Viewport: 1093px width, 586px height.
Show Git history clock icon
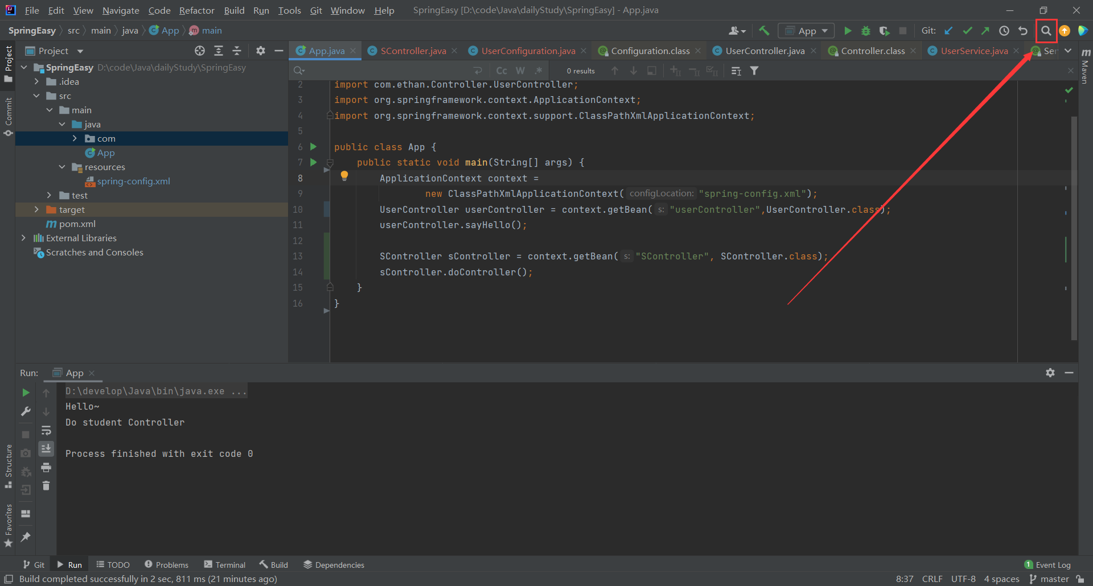(1004, 31)
